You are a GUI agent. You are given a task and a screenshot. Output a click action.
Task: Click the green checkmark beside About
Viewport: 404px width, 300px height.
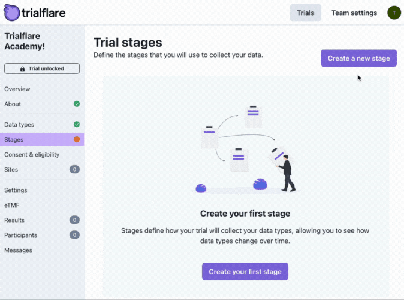(x=77, y=104)
